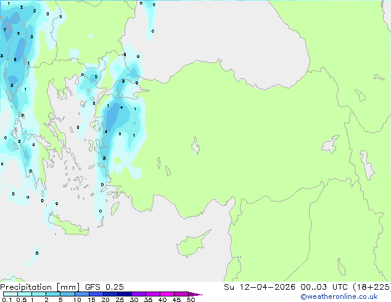The image size is (391, 302).
Task: Click the legend label "40"
Action: (162, 300)
